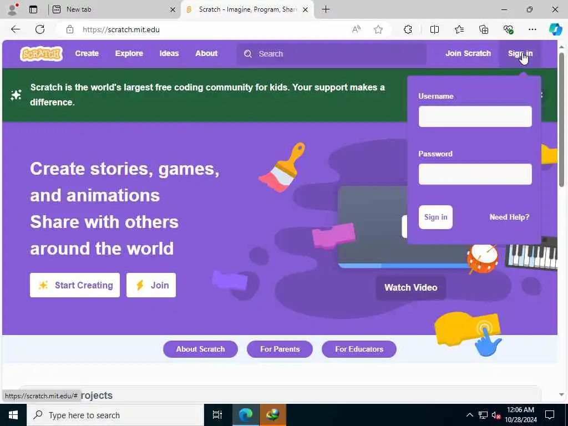Open Collections icon
The height and width of the screenshot is (426, 568).
pyautogui.click(x=484, y=29)
